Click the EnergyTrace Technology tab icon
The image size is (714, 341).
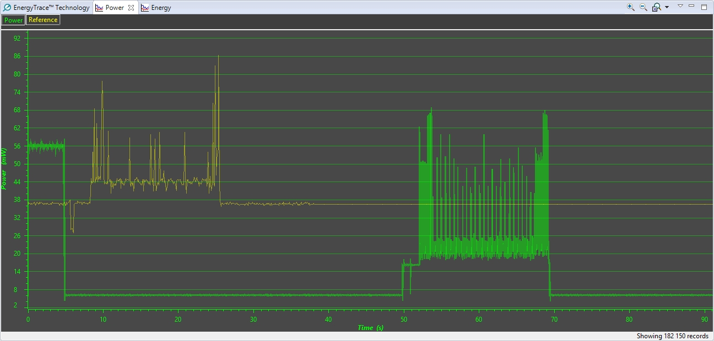click(x=7, y=8)
